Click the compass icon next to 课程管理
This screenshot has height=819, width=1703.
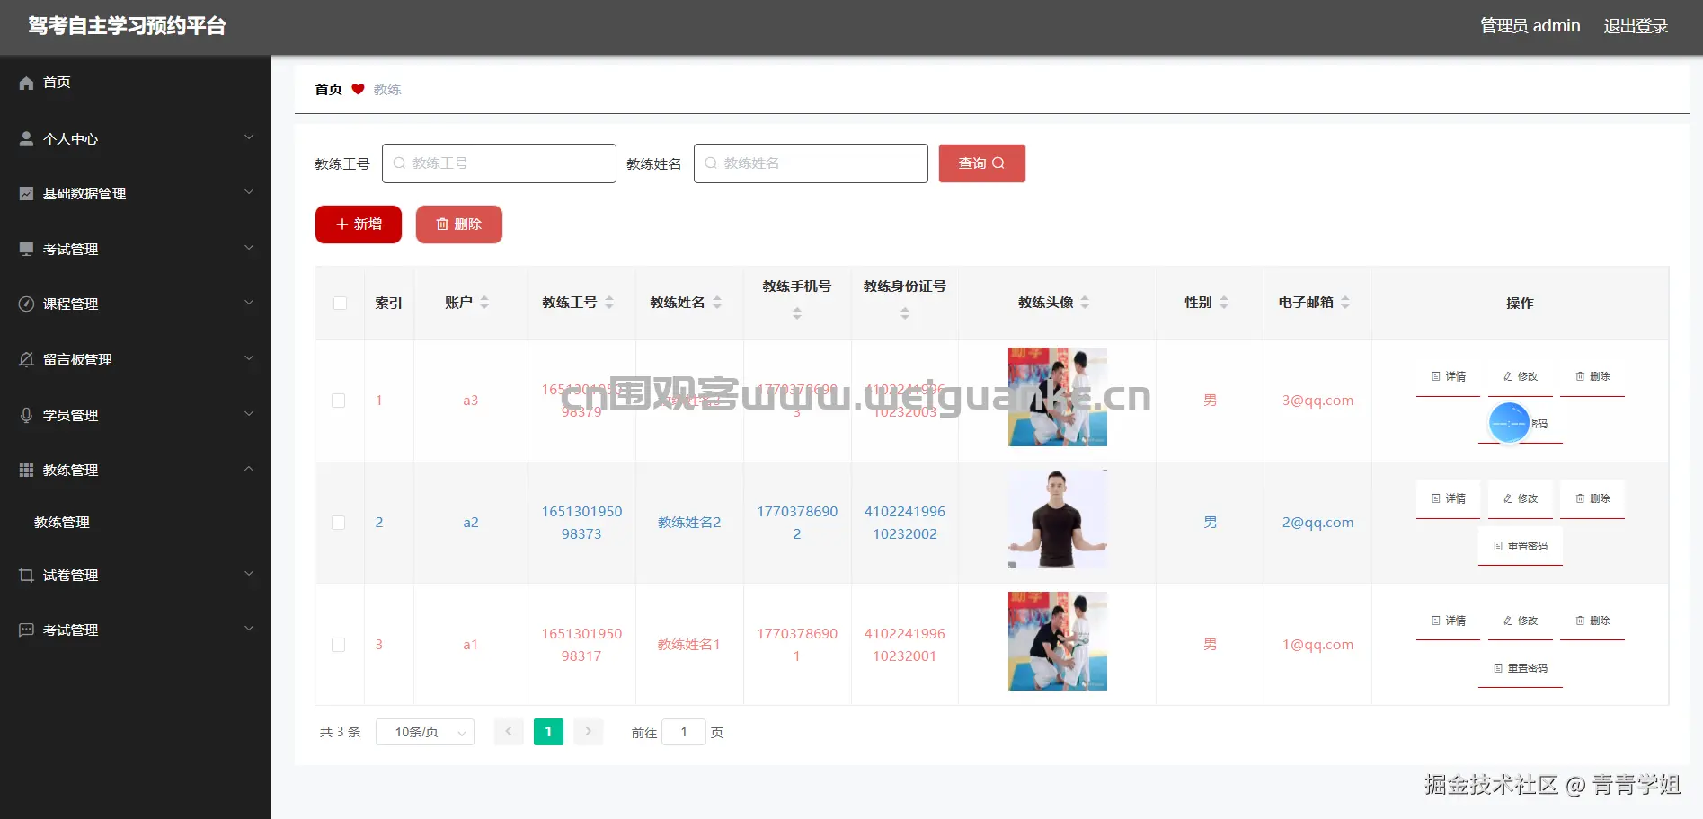click(x=26, y=304)
